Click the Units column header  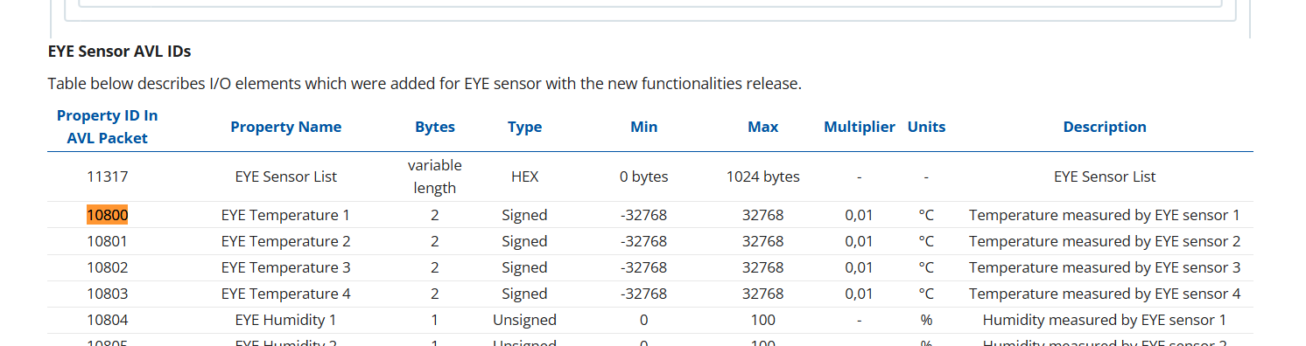(926, 127)
